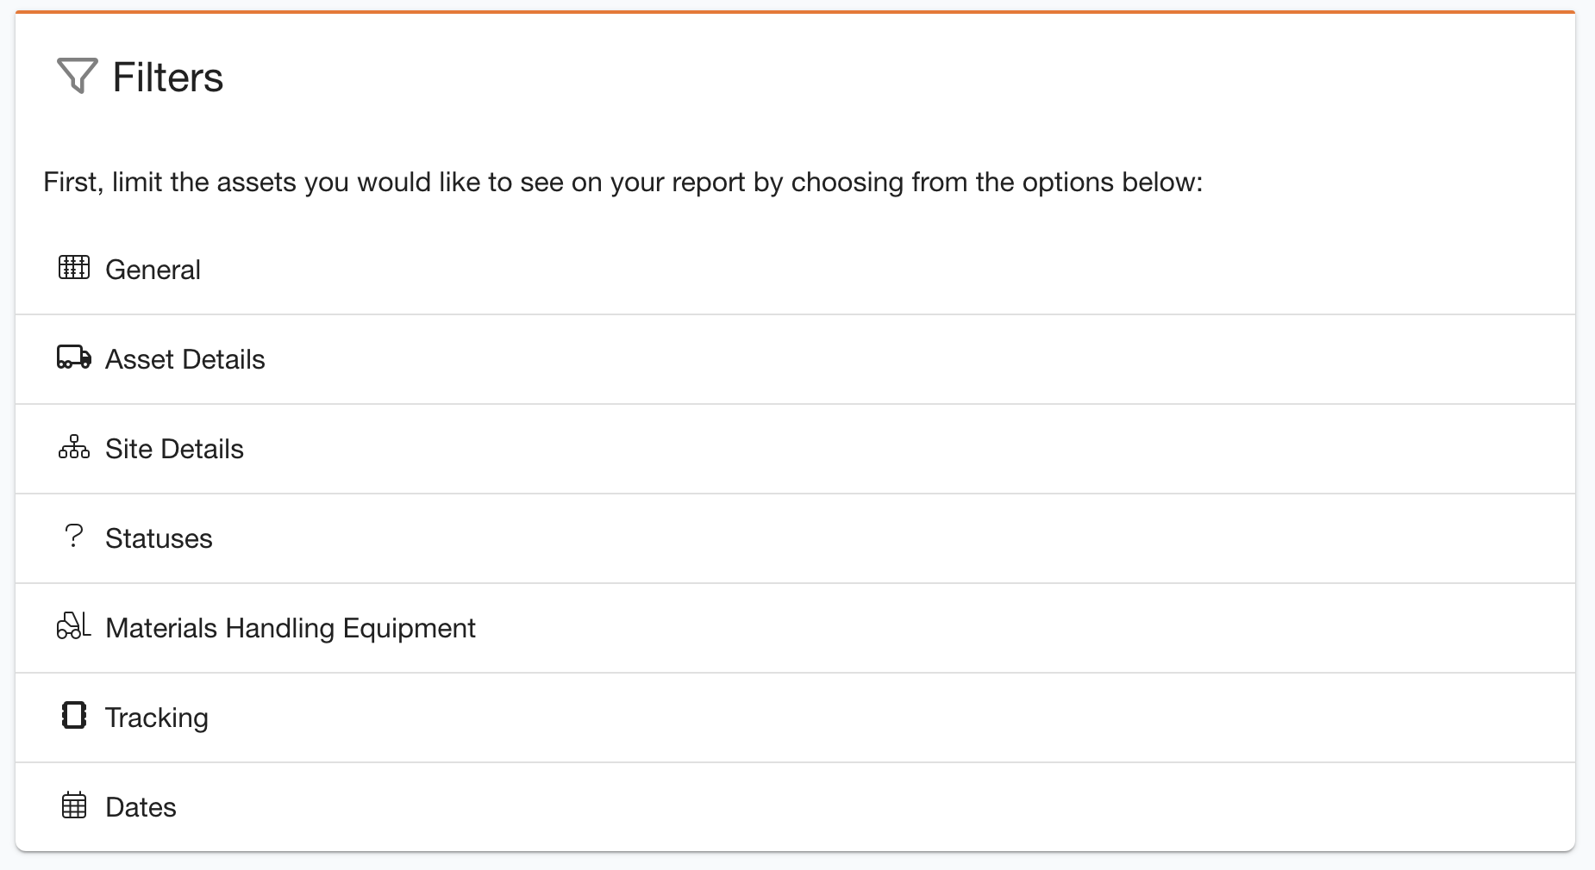
Task: Click the Dates row label
Action: (140, 807)
